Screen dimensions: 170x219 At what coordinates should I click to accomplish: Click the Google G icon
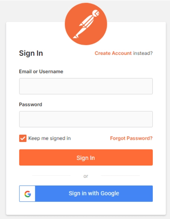click(x=28, y=194)
